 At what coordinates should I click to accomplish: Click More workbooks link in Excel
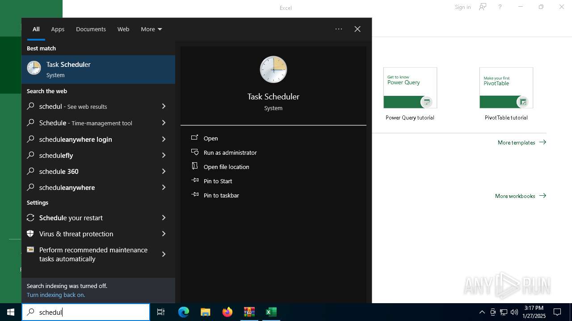pos(521,196)
